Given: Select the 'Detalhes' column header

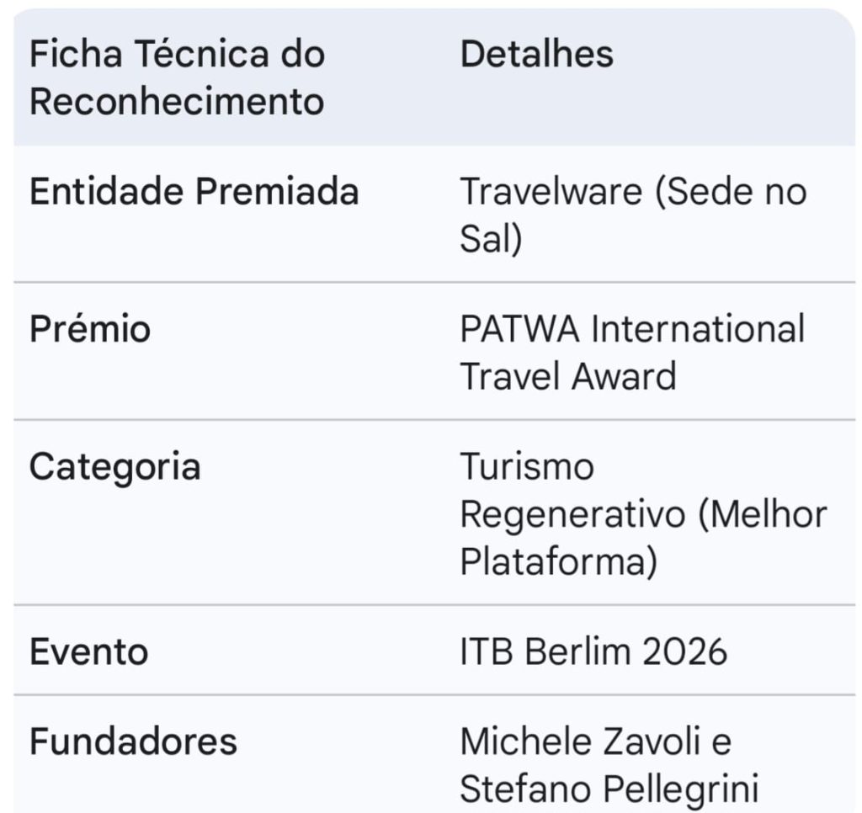Looking at the screenshot, I should coord(536,54).
